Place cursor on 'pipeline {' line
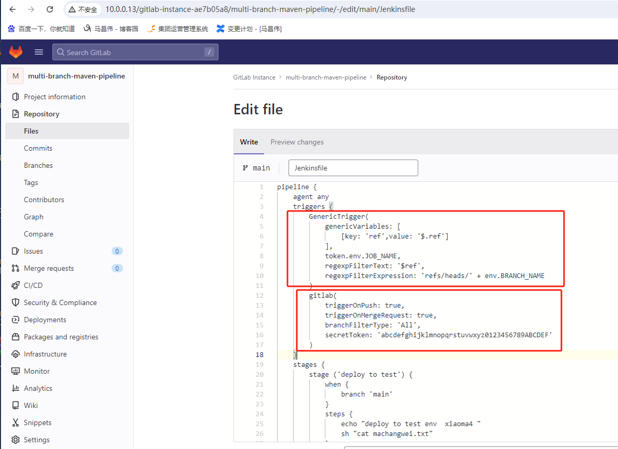618x449 pixels. [x=297, y=187]
